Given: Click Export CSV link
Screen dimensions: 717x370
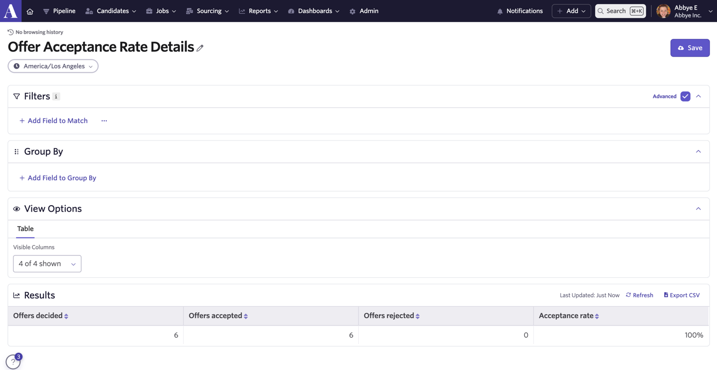Looking at the screenshot, I should 682,295.
